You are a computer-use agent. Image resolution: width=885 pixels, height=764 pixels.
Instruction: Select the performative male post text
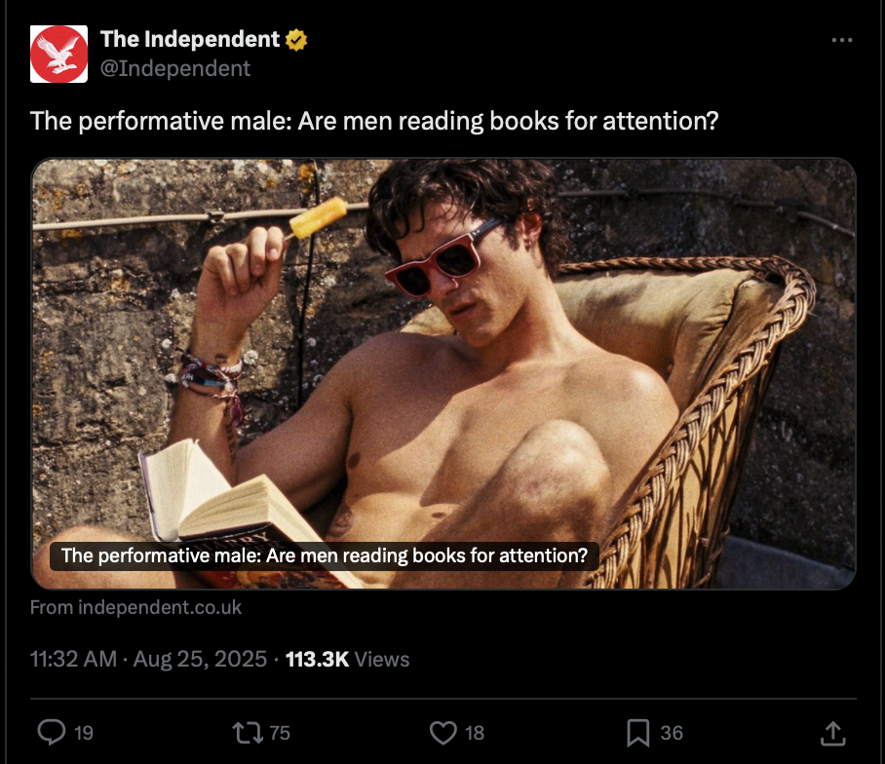pos(374,121)
